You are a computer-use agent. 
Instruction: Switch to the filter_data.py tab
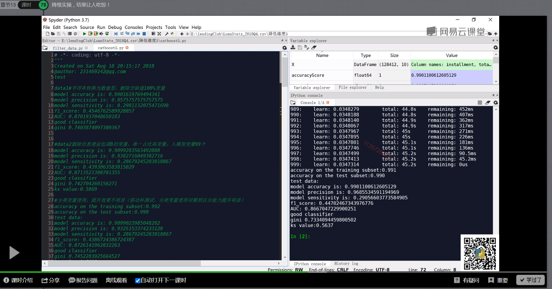click(68, 48)
